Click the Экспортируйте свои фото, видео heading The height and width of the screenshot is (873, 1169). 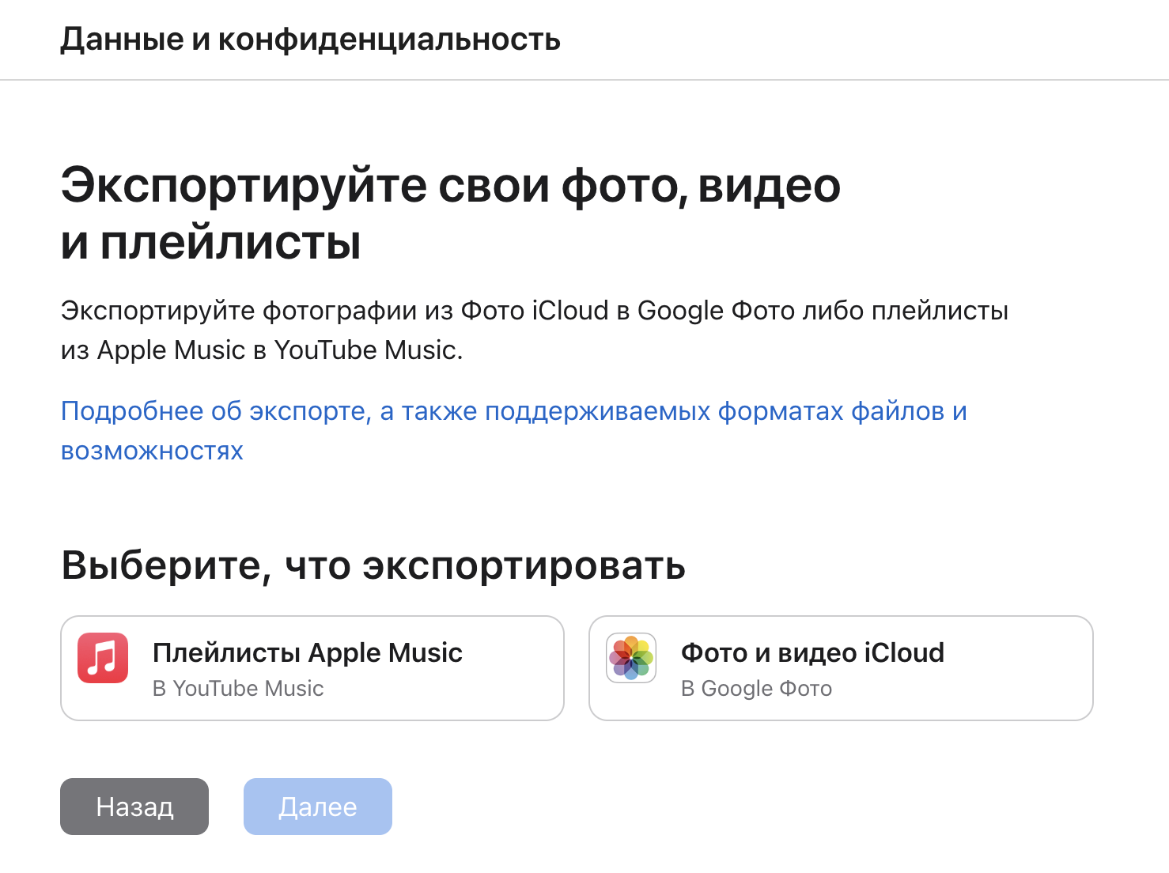(450, 186)
